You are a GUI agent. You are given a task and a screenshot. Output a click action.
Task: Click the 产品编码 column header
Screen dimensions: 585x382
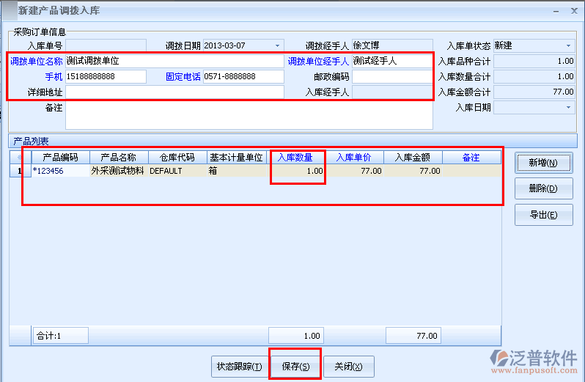click(60, 158)
